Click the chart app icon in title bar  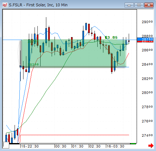(5, 5)
